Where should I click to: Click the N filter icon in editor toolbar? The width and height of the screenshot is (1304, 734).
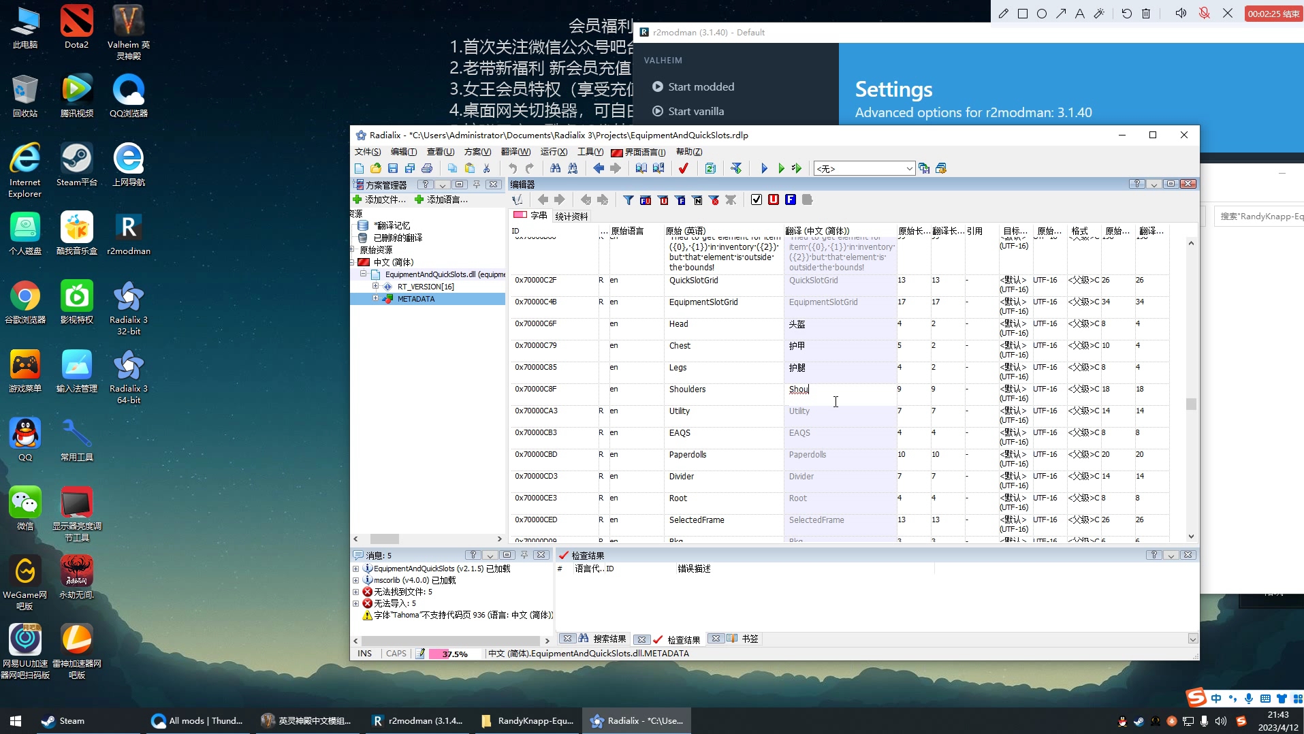(x=697, y=200)
